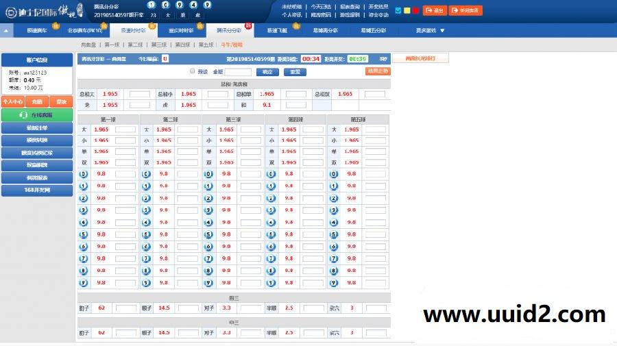
Task: Click ball 9 icon under 第三球
Action: [208, 283]
